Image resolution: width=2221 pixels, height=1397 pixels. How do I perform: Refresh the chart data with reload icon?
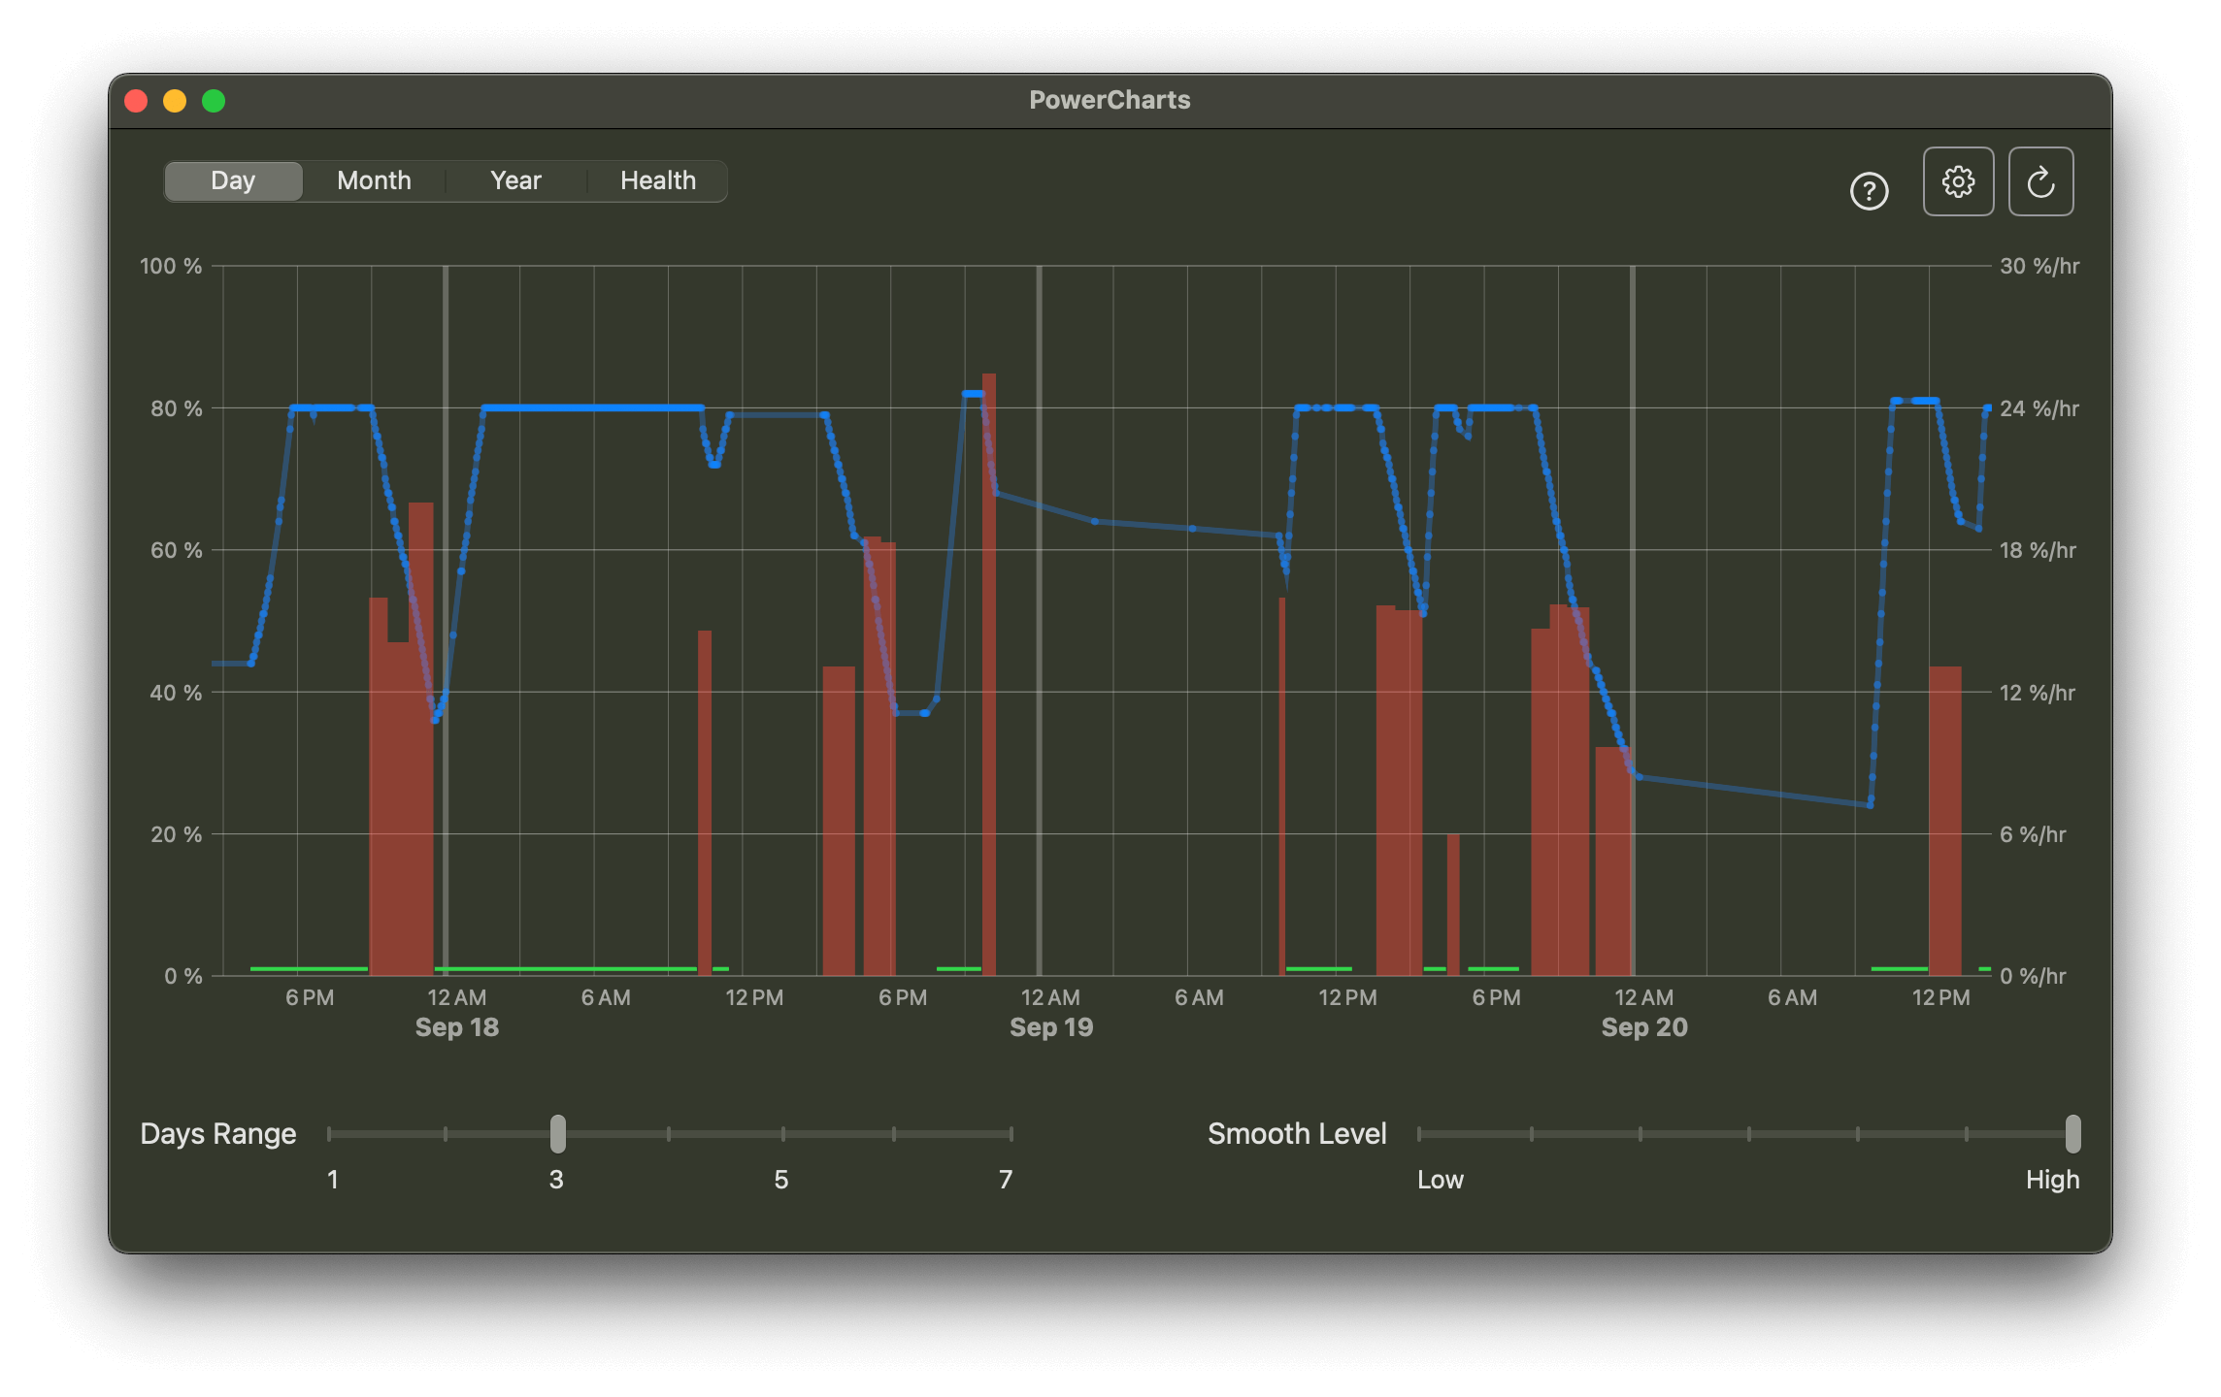coord(2040,180)
